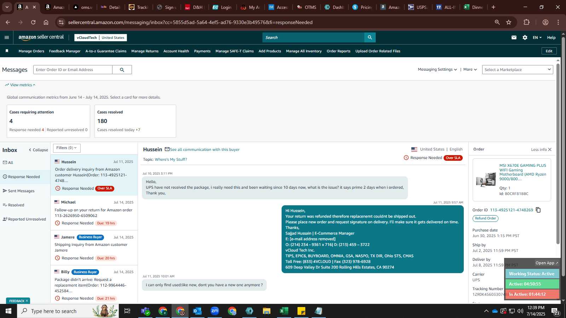566x318 pixels.
Task: Collapse the Inbox sidebar
Action: (38, 150)
